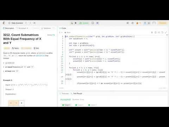The image size is (169, 127).
Task: Show the Companies tag
Action: [26, 48]
